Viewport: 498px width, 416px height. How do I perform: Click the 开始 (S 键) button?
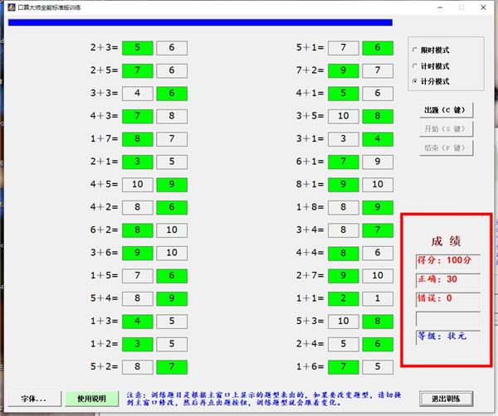click(x=448, y=129)
